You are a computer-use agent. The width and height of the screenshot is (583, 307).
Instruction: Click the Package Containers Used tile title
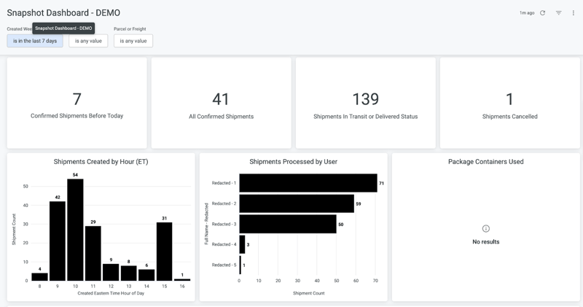pyautogui.click(x=485, y=162)
